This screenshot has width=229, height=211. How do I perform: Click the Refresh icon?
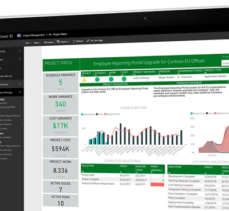pyautogui.click(x=74, y=41)
